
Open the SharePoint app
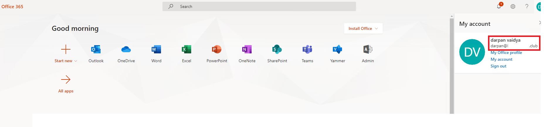tap(277, 54)
